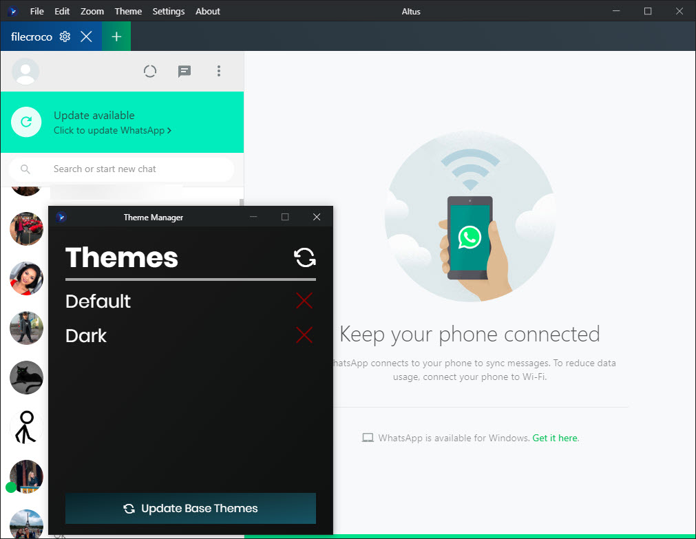This screenshot has height=539, width=696.
Task: Minimize the Altus main window
Action: (x=615, y=11)
